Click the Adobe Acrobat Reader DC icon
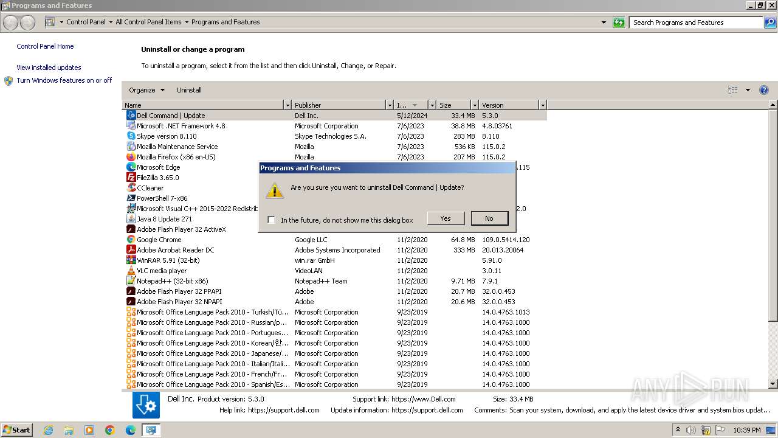This screenshot has width=778, height=438. (131, 250)
